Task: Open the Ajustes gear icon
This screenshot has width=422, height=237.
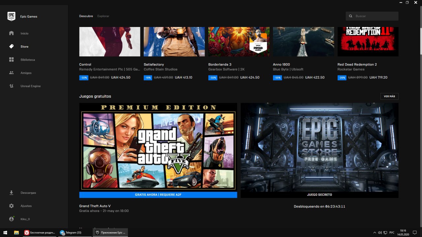Action: pyautogui.click(x=12, y=206)
